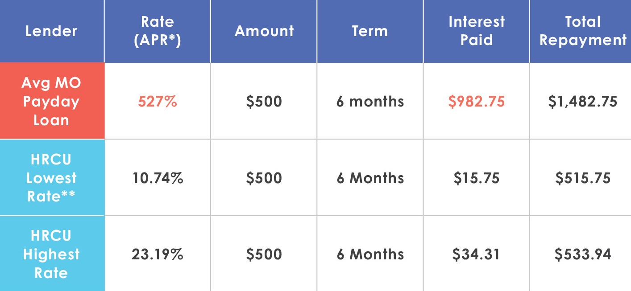Select the Term column header
This screenshot has height=291, width=631.
coord(370,31)
